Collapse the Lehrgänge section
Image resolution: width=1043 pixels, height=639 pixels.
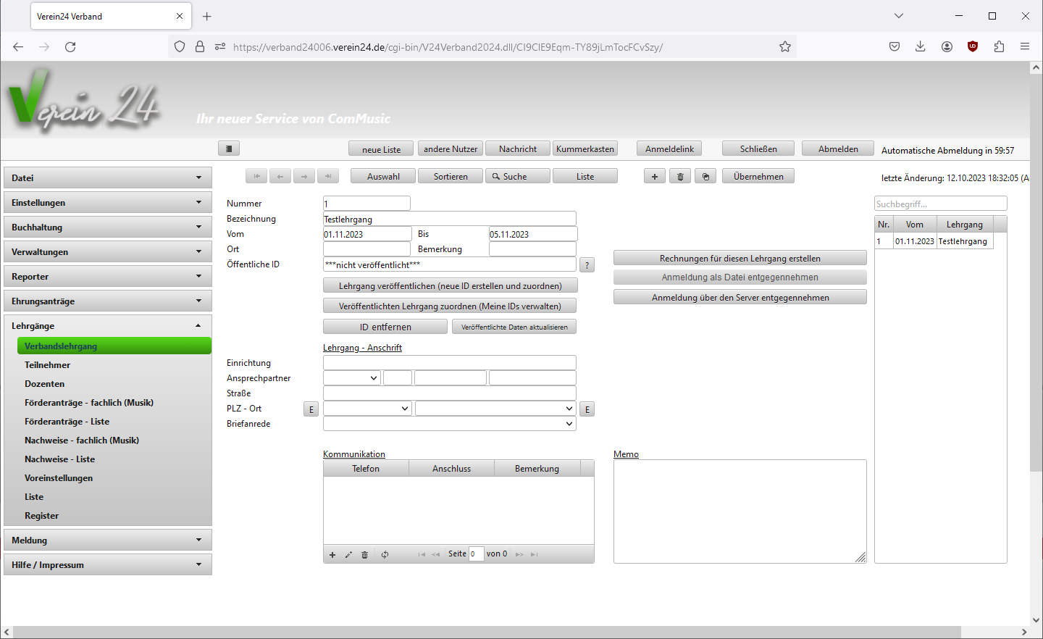click(108, 325)
